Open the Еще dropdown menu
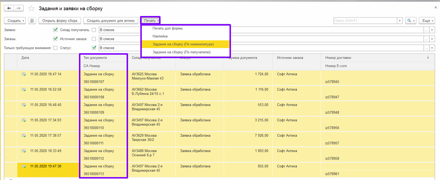 click(x=427, y=21)
